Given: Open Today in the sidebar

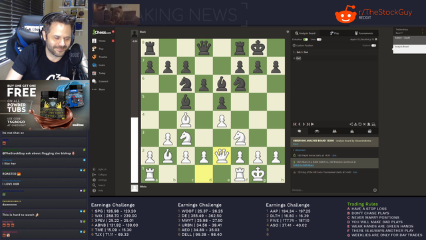Looking at the screenshot, I should click(x=99, y=73).
